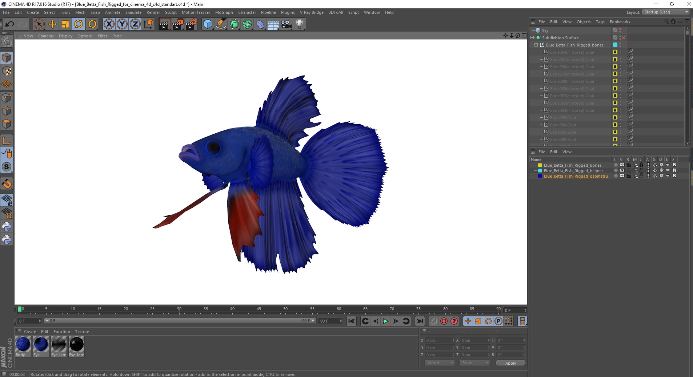693x377 pixels.
Task: Activate the Rotate tool in toolbar
Action: [79, 24]
